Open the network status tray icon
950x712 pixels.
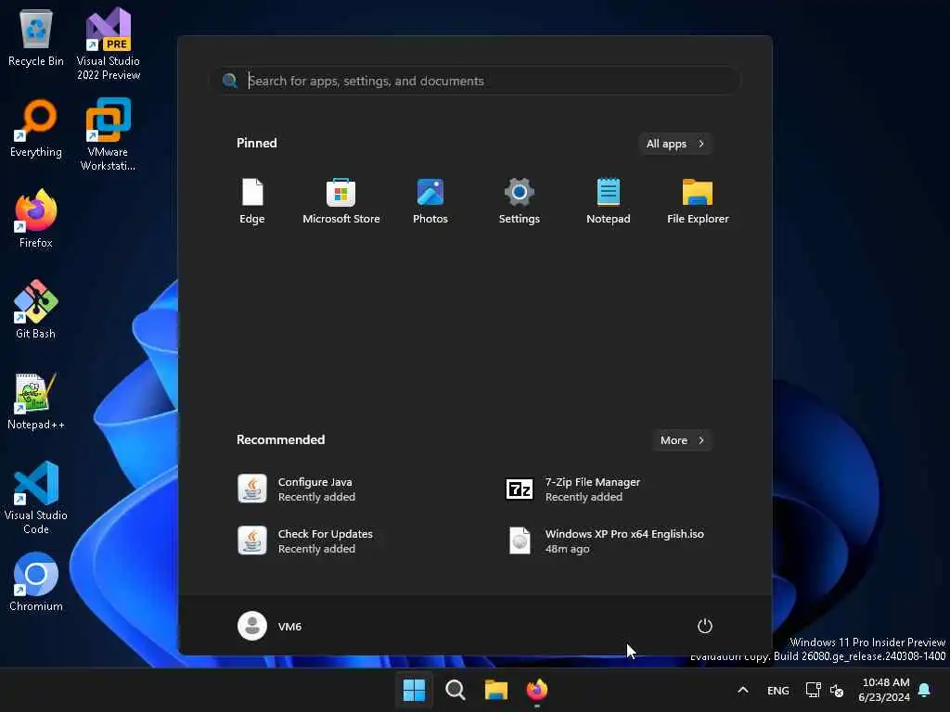point(813,690)
